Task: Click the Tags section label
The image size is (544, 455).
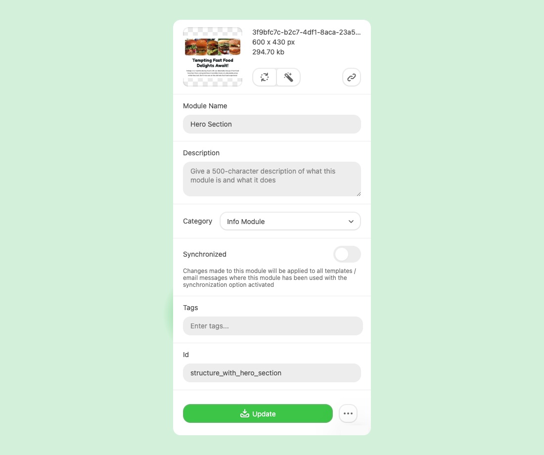Action: click(190, 308)
